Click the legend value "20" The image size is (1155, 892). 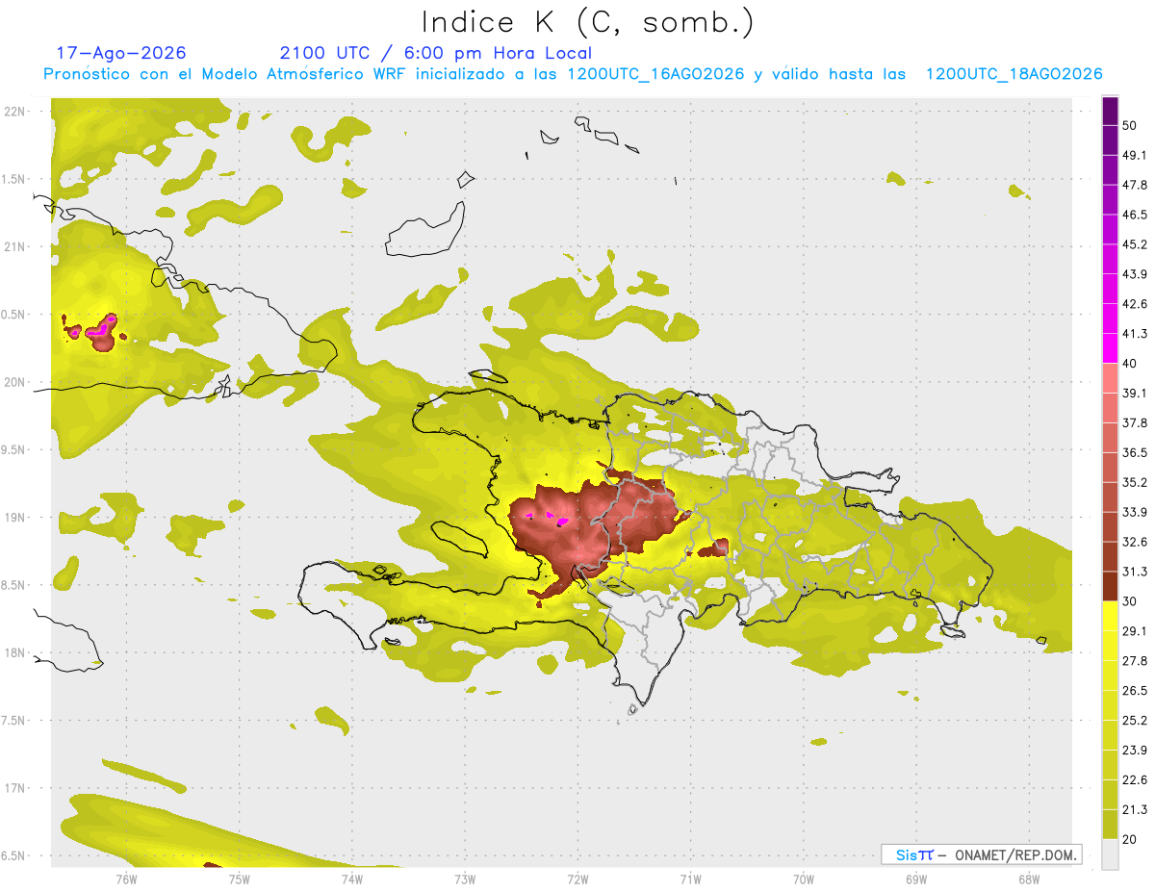[x=1130, y=839]
